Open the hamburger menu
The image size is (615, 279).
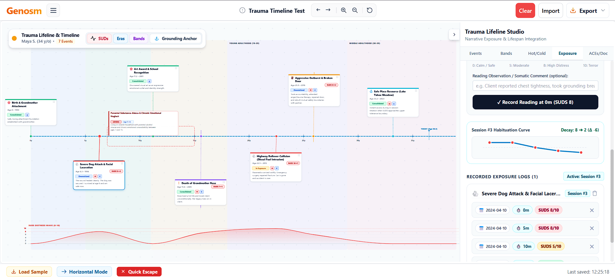(x=53, y=11)
